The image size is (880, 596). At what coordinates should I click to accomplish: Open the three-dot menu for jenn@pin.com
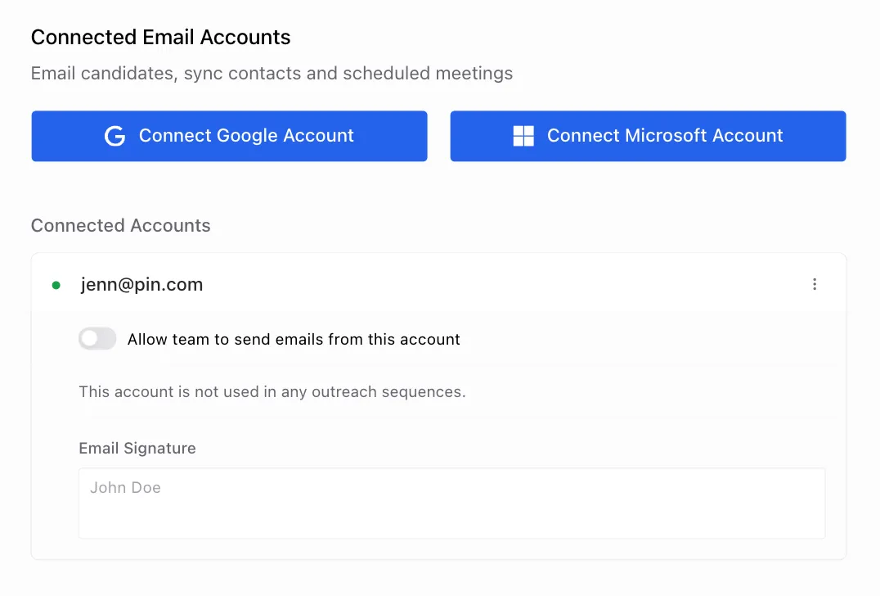tap(815, 284)
